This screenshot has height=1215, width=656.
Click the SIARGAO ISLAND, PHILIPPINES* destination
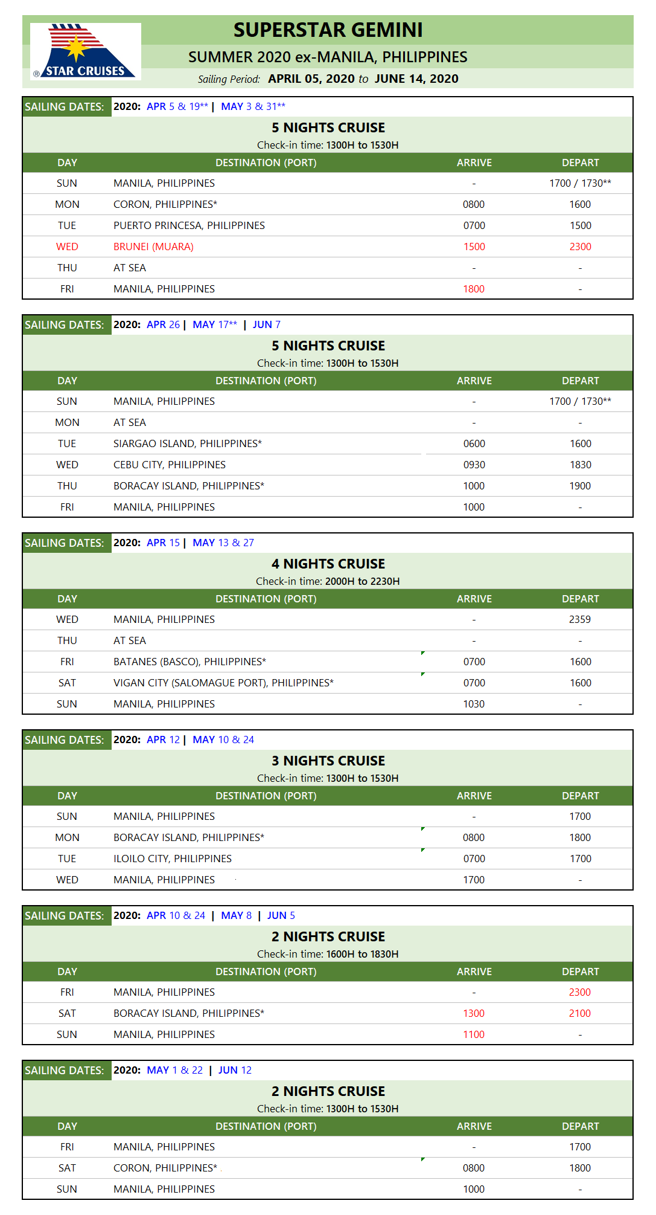click(x=187, y=443)
